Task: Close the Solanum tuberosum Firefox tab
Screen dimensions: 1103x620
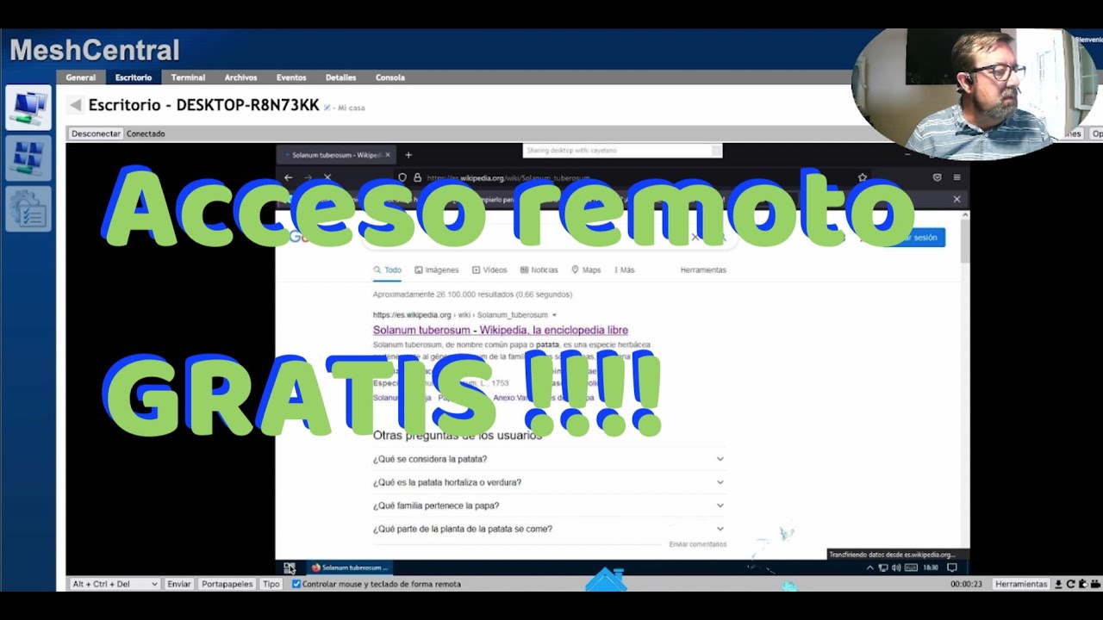Action: point(388,155)
